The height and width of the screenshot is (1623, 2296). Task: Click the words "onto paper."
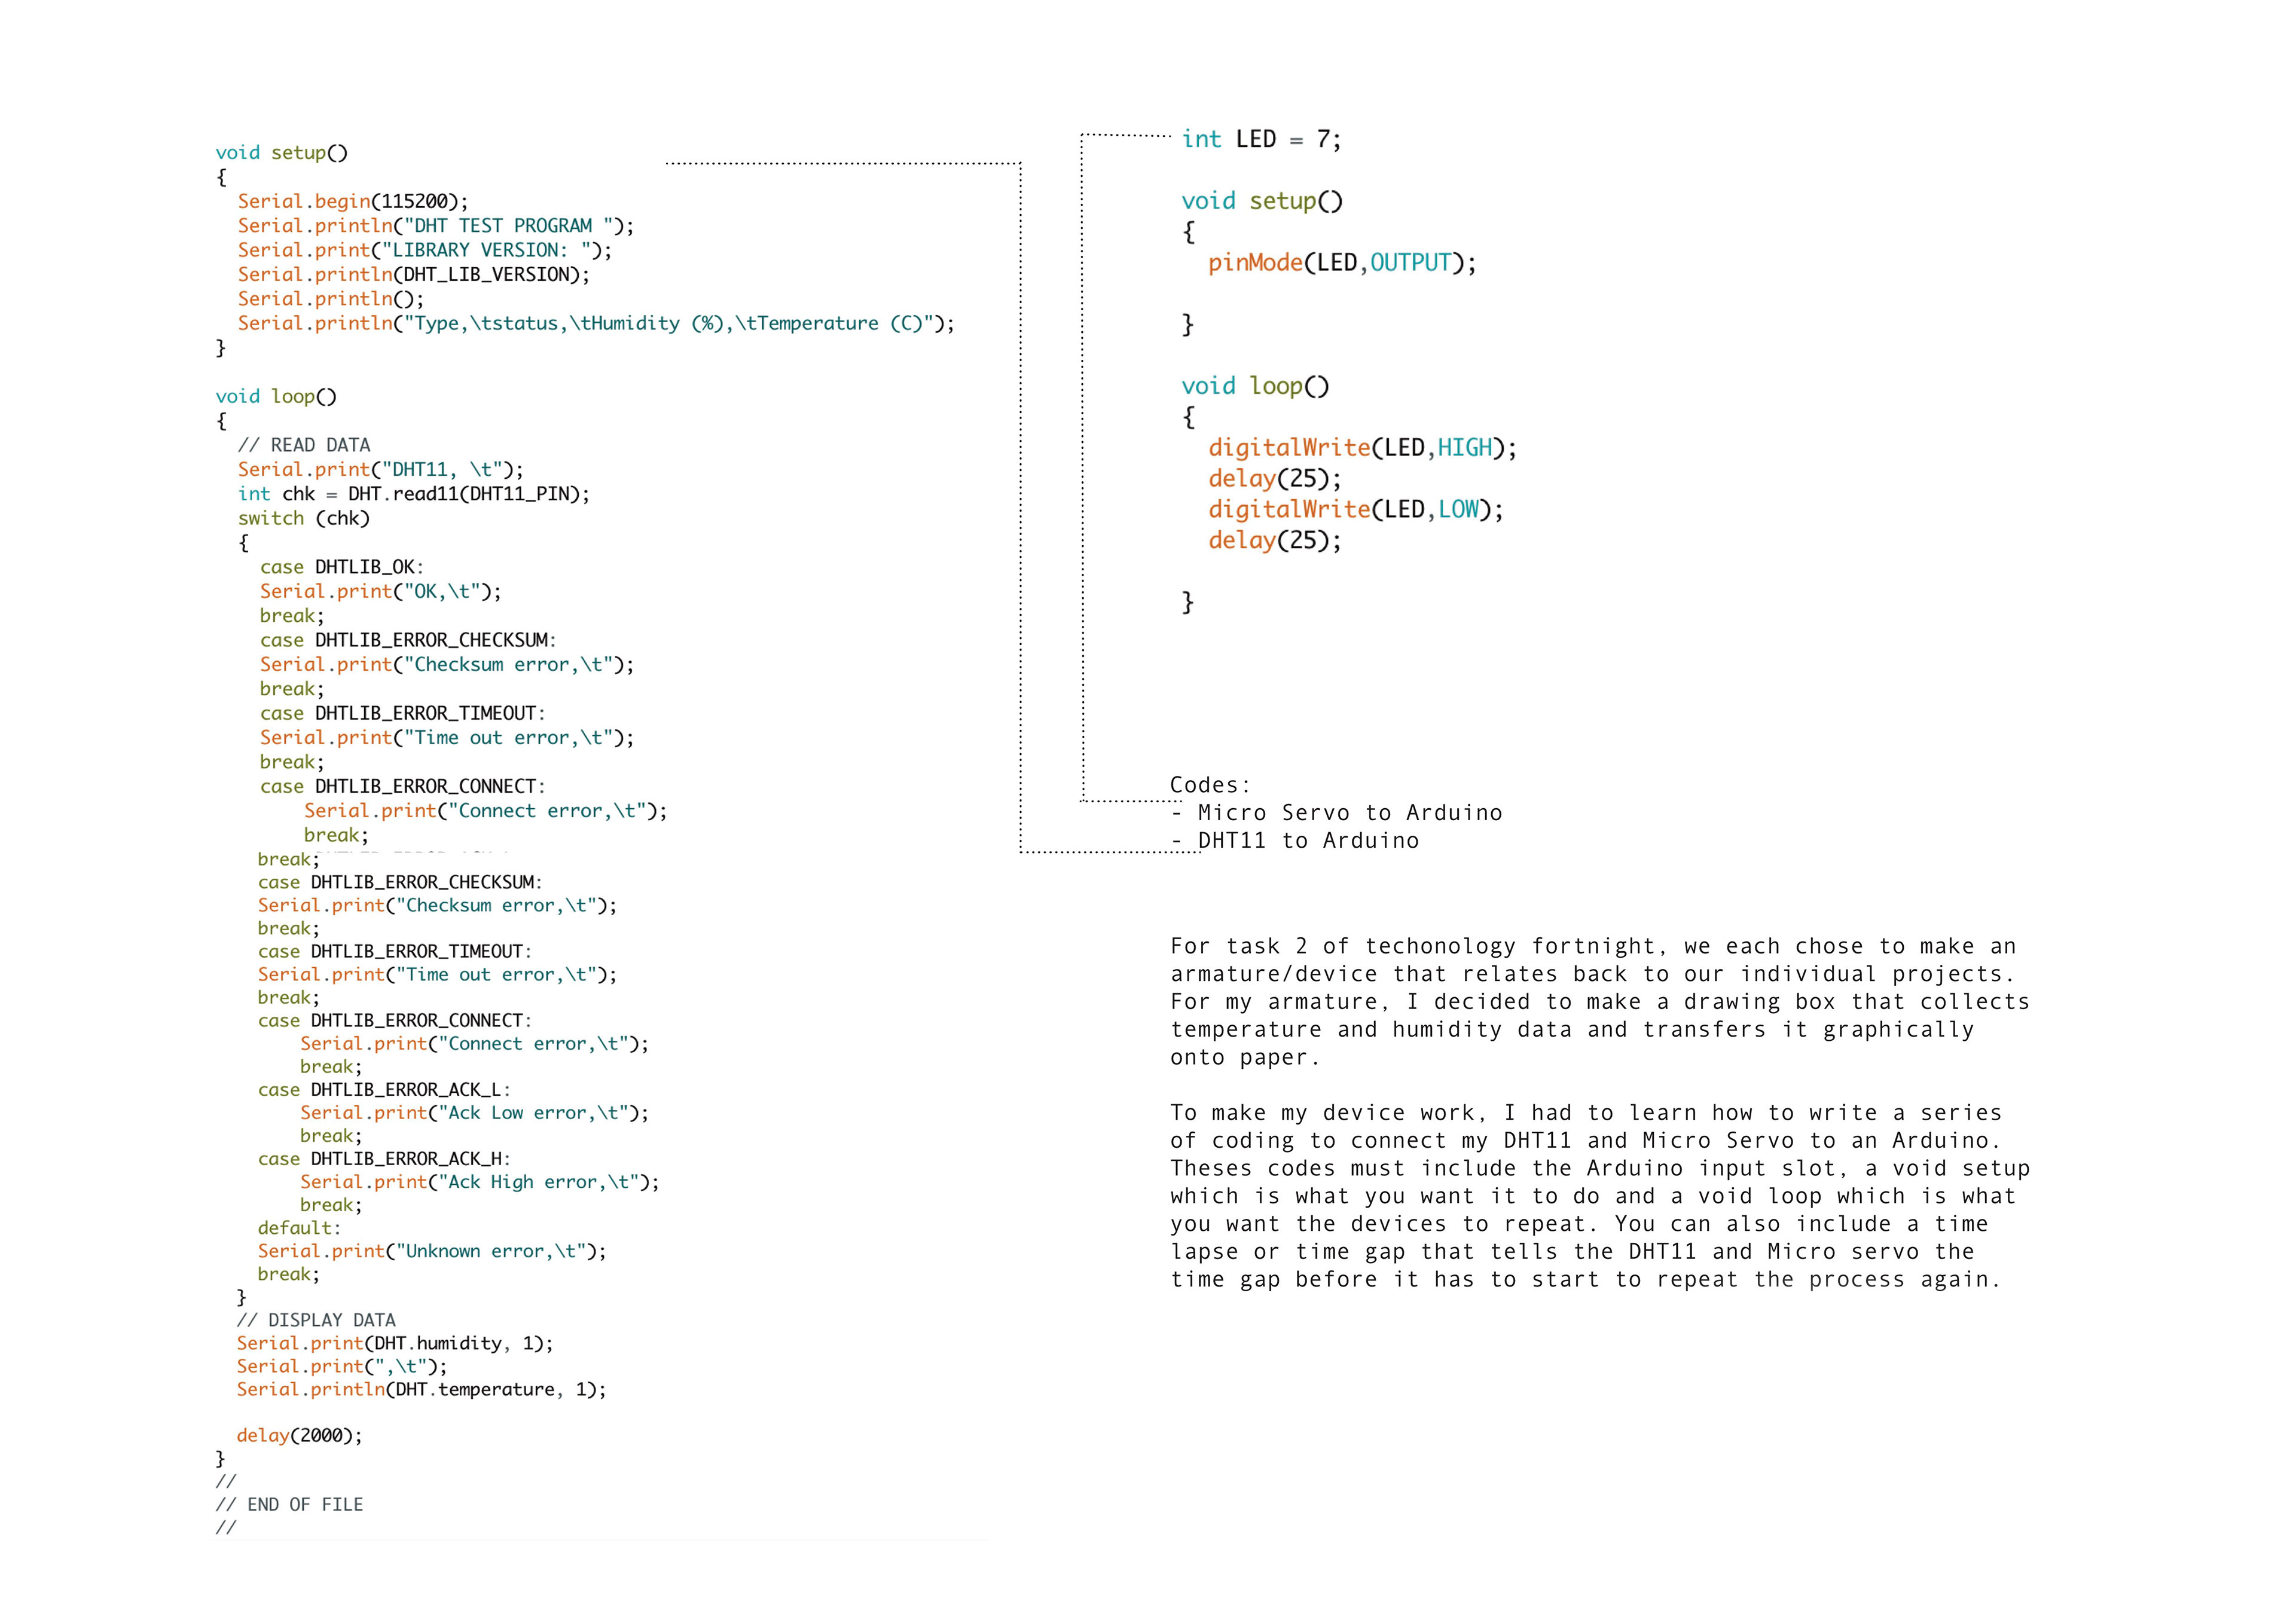(1245, 1058)
